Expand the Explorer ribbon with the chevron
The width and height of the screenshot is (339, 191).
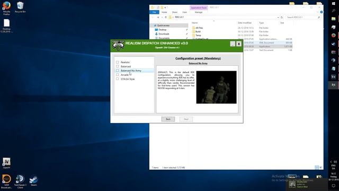[x=318, y=12]
